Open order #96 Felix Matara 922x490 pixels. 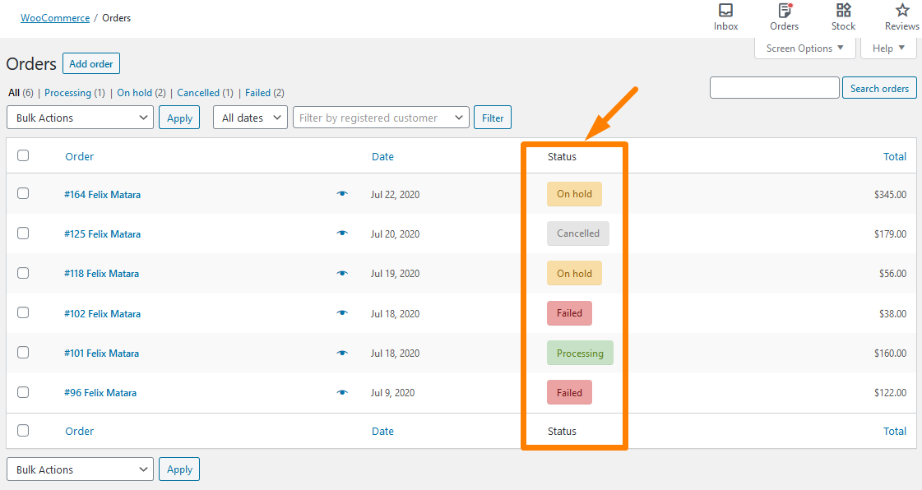[x=100, y=392]
